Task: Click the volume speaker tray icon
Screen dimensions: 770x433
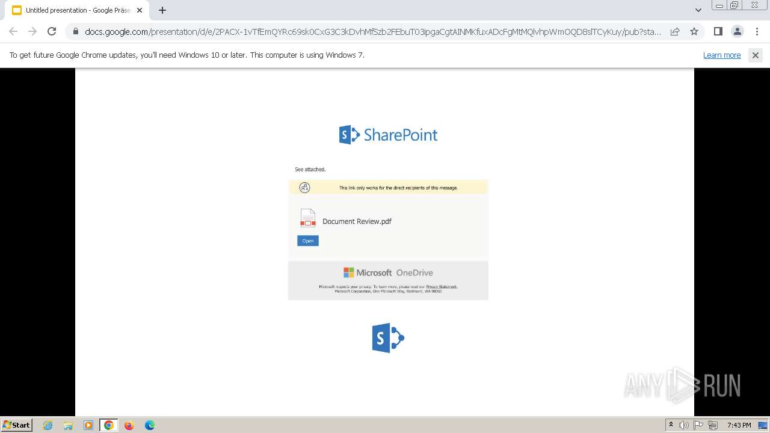Action: pos(684,425)
